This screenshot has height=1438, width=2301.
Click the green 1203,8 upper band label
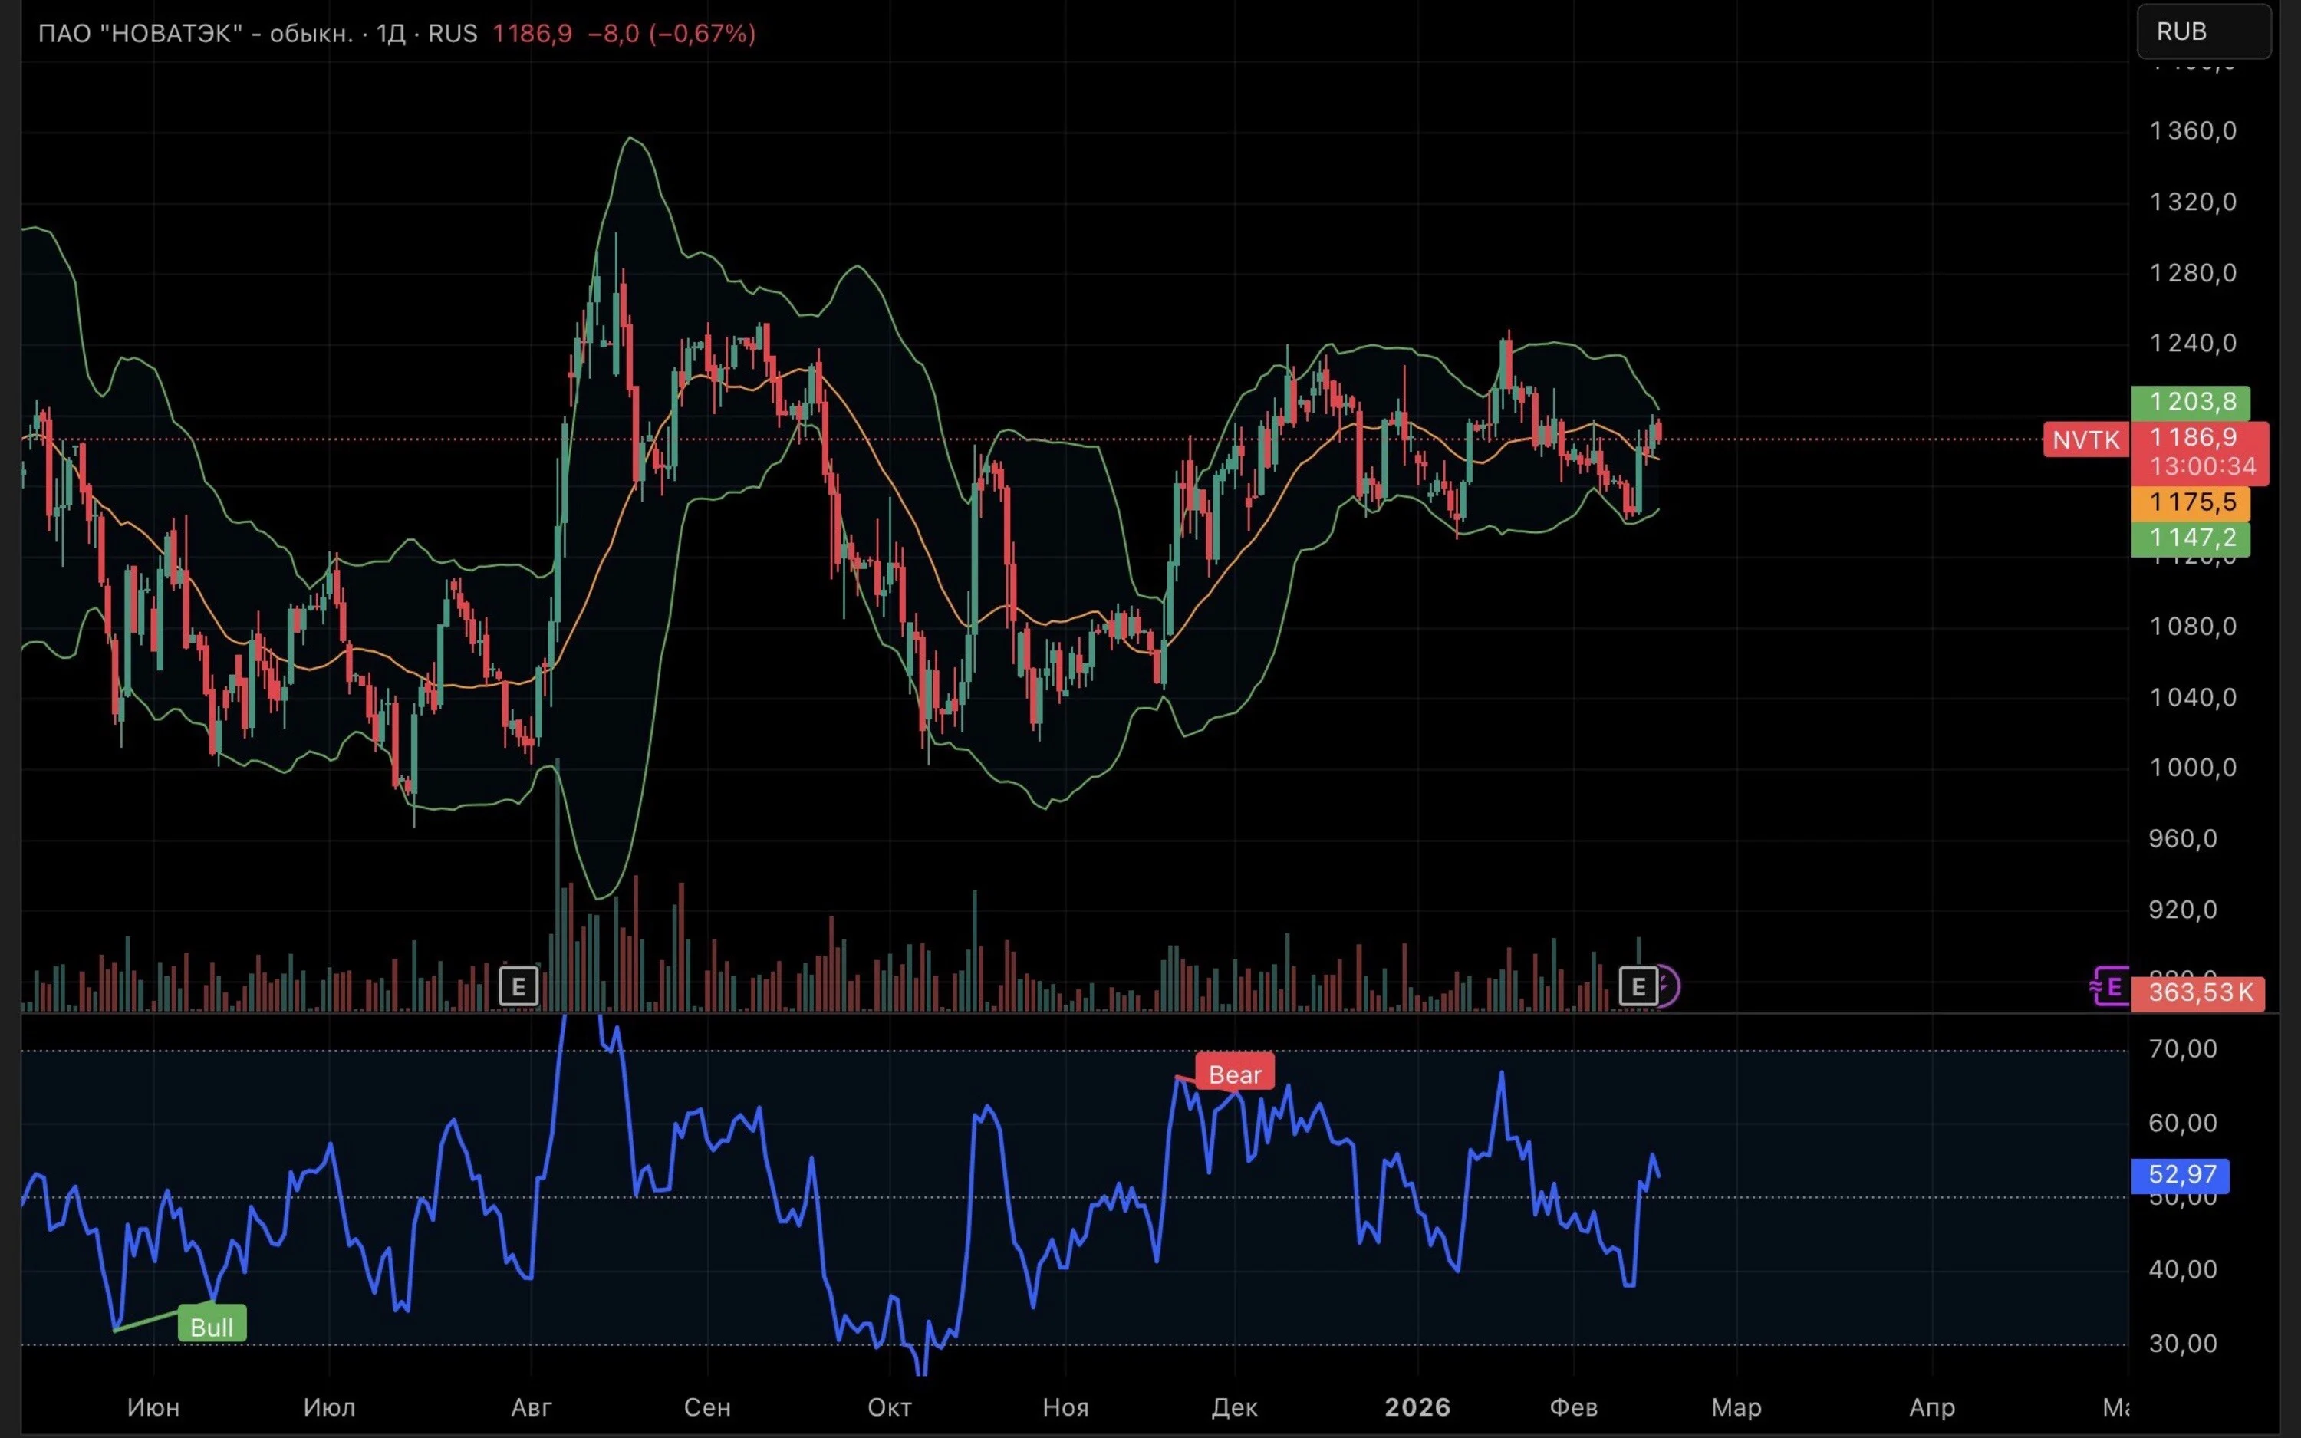(x=2191, y=403)
